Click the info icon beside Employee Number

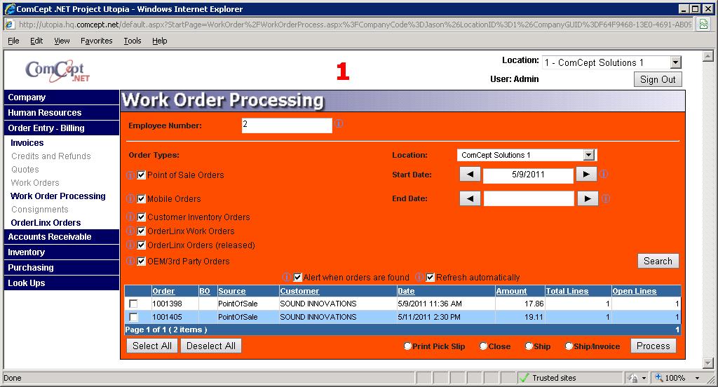pyautogui.click(x=339, y=124)
